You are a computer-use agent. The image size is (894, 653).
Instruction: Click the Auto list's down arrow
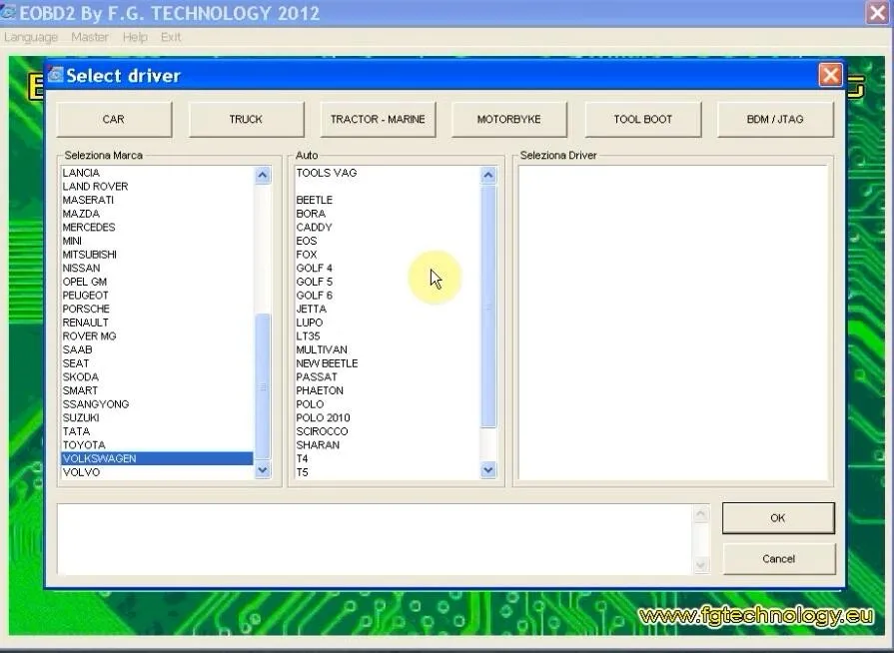pyautogui.click(x=488, y=470)
